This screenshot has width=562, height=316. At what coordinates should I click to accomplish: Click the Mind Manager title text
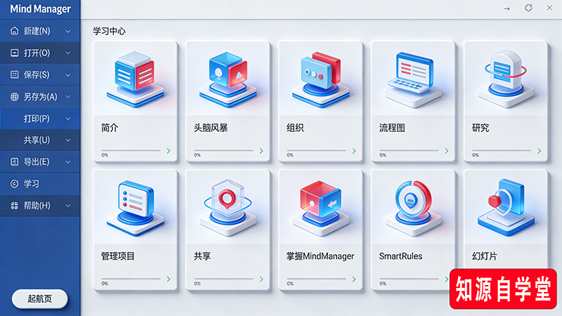click(40, 9)
